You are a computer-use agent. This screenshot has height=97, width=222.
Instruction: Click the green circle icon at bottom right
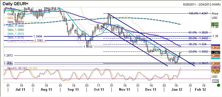tap(219, 85)
